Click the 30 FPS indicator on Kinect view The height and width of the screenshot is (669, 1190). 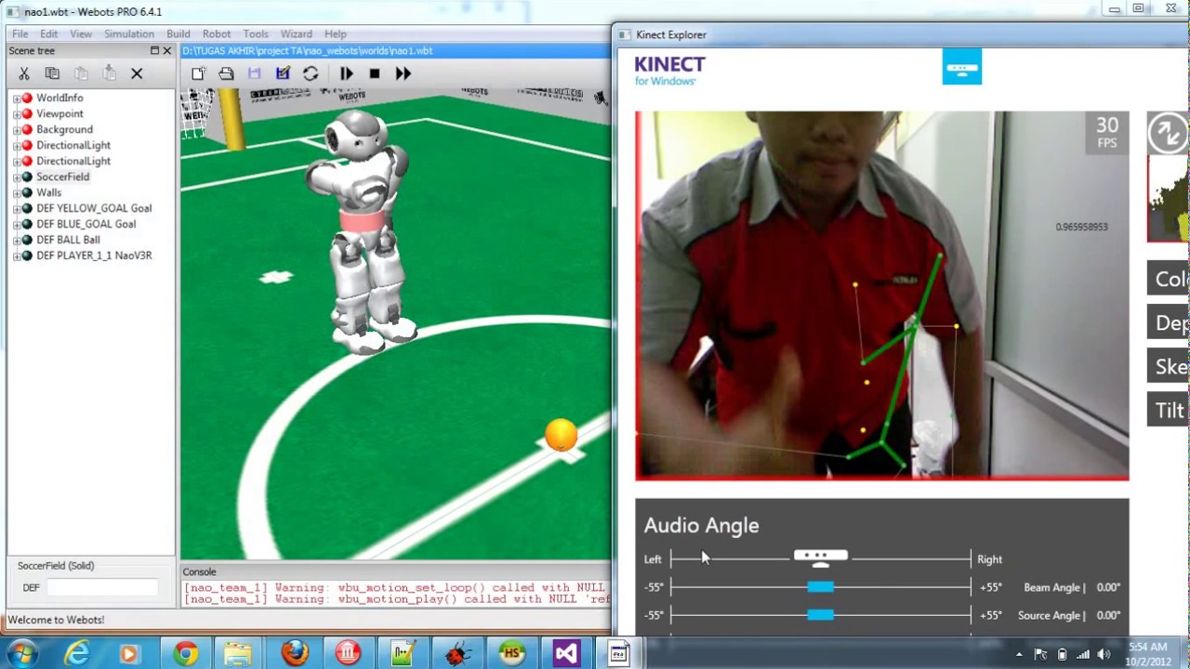(x=1106, y=132)
